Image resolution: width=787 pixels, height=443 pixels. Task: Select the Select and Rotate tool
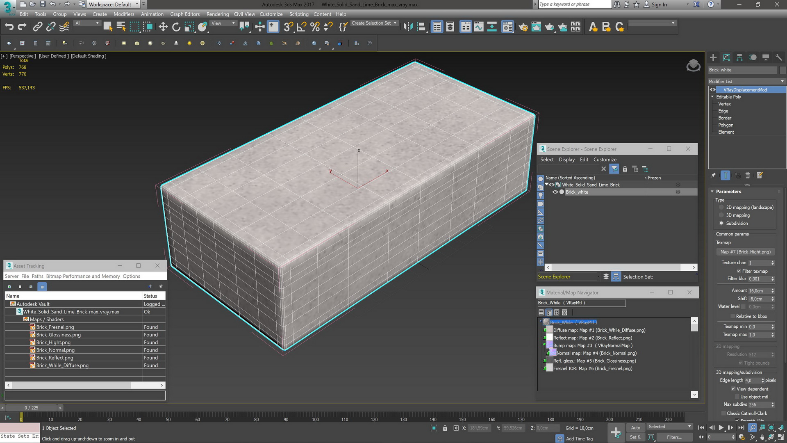point(176,27)
